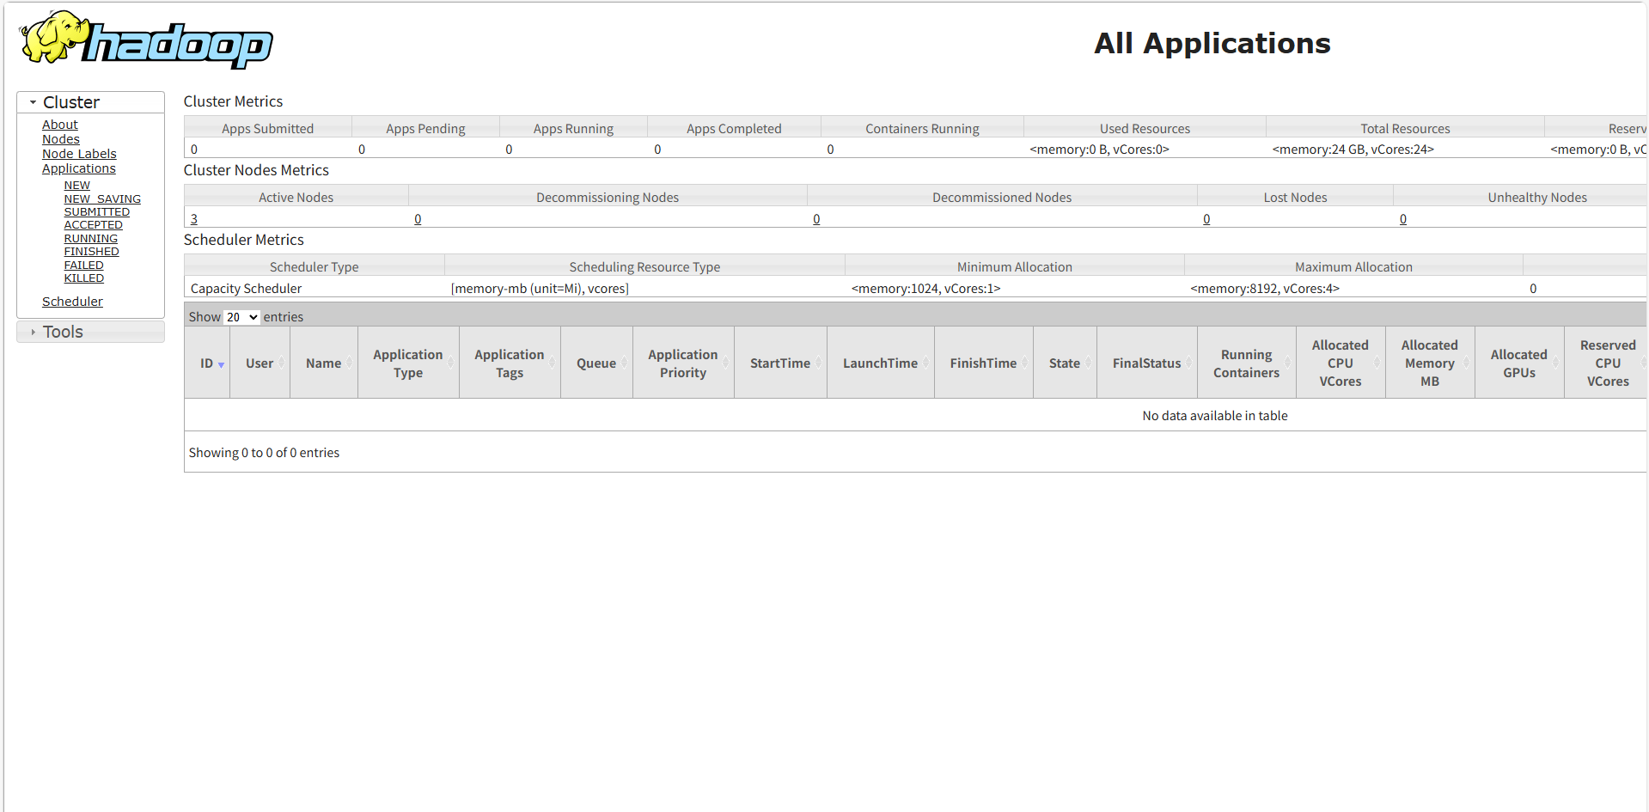Click the Capacity Scheduler value
1649x812 pixels.
click(x=246, y=289)
